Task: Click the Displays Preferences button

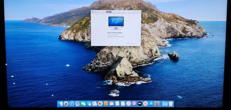Action: tap(132, 43)
